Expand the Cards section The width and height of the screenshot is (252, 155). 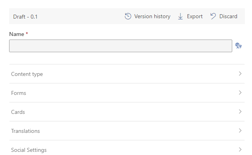pyautogui.click(x=127, y=112)
